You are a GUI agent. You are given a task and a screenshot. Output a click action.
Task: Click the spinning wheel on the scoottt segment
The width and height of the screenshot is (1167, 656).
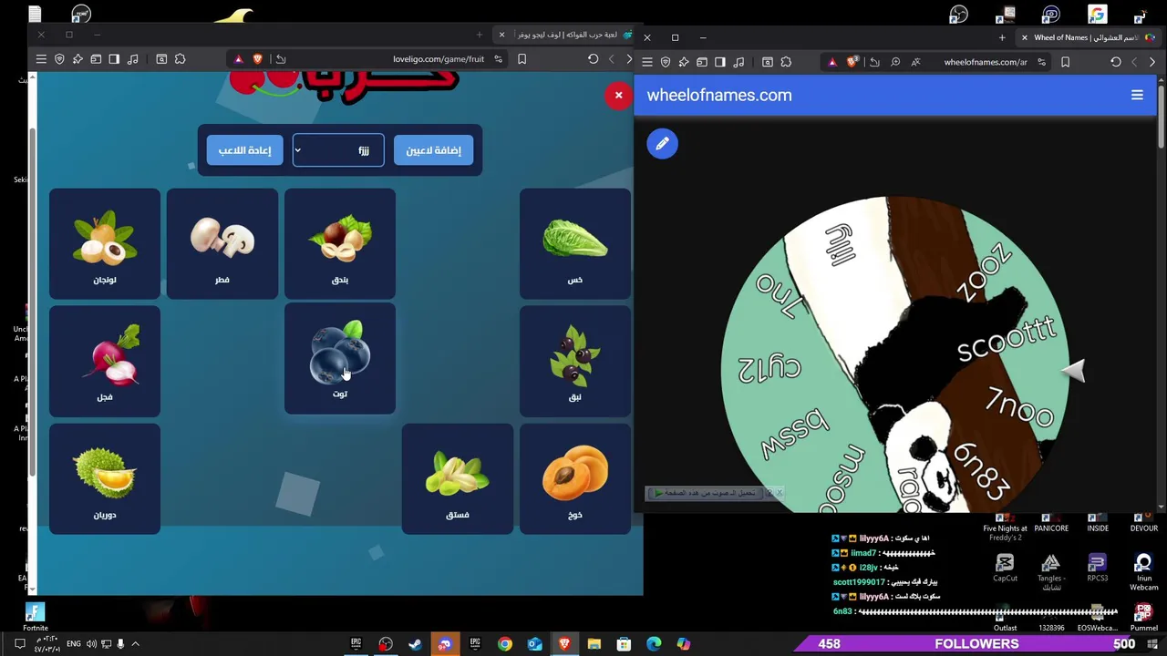coord(1007,340)
